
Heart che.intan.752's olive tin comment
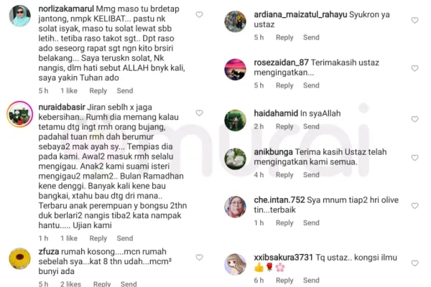point(414,206)
